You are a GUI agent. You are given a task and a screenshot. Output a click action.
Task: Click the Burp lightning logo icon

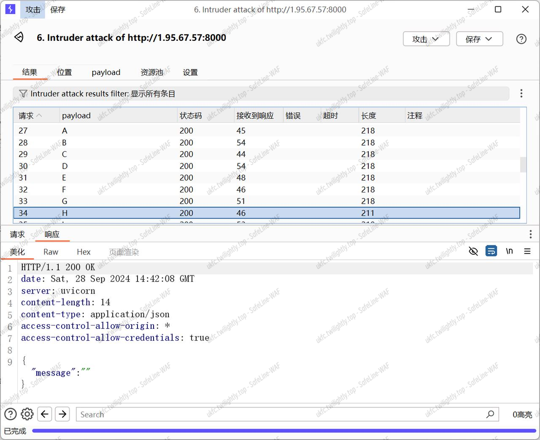coord(10,9)
